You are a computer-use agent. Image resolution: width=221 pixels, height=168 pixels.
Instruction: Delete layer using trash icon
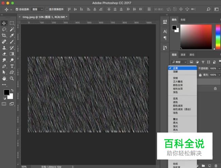(x=216, y=166)
